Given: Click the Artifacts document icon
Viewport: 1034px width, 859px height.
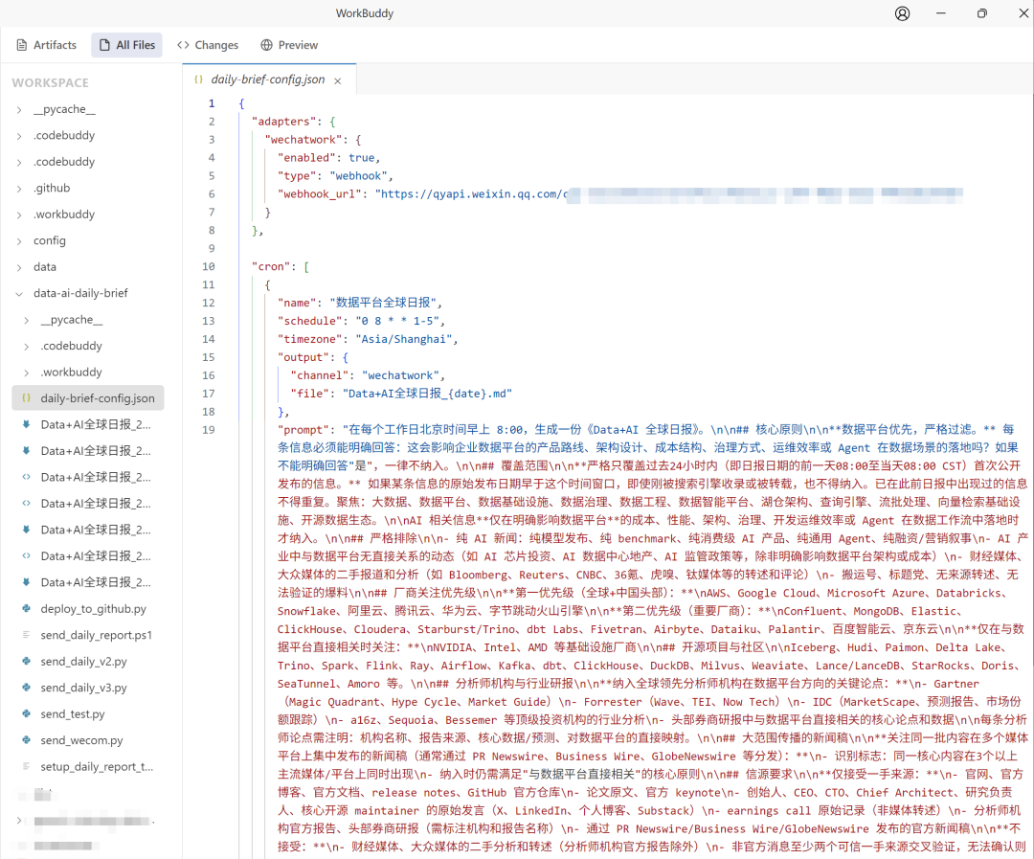Looking at the screenshot, I should tap(22, 45).
